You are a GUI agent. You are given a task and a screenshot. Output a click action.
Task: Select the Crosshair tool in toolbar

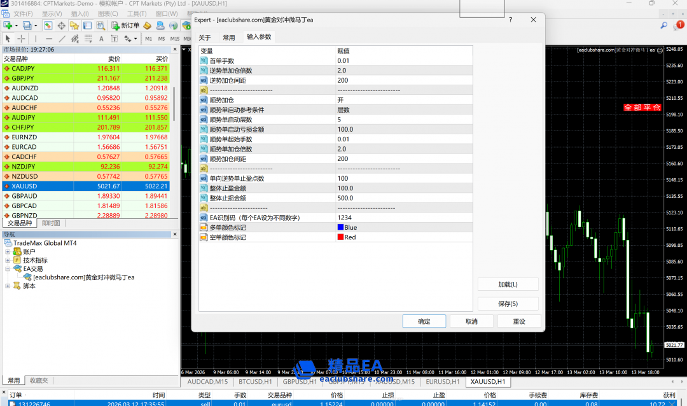coord(21,39)
